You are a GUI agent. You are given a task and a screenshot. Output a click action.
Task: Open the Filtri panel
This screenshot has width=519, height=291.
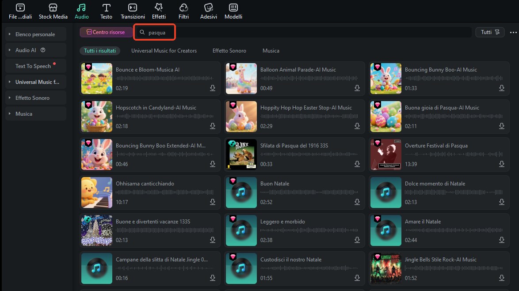coord(184,11)
